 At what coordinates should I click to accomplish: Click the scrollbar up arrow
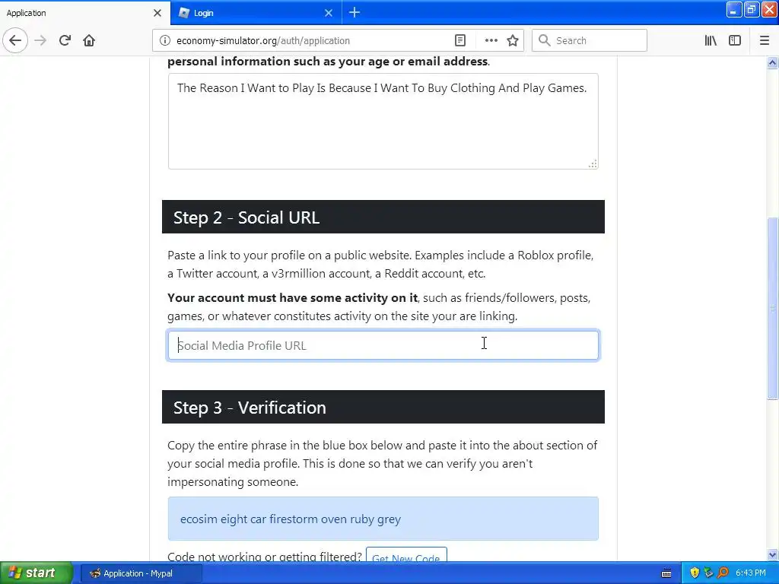773,62
